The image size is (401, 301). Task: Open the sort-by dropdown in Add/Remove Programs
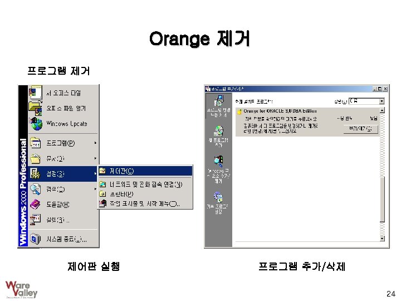(382, 101)
